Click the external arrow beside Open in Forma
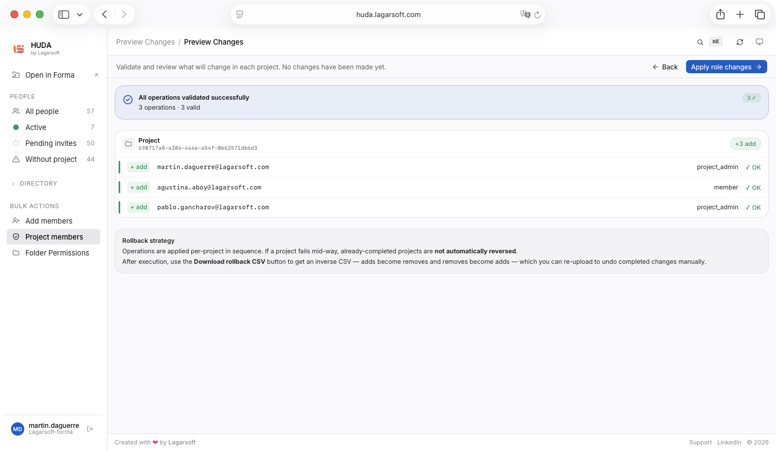776x451 pixels. click(x=96, y=75)
